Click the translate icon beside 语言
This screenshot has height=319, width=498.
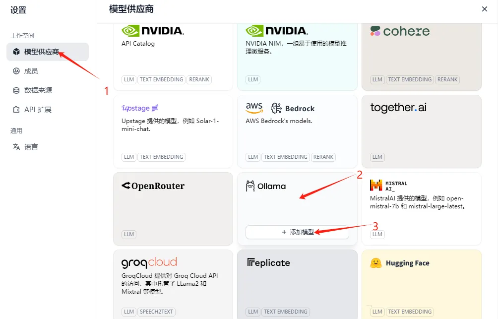(16, 147)
